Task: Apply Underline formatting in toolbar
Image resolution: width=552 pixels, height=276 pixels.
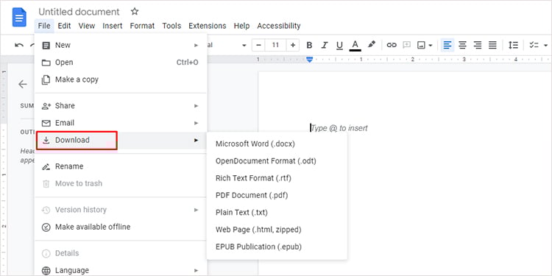Action: 339,45
